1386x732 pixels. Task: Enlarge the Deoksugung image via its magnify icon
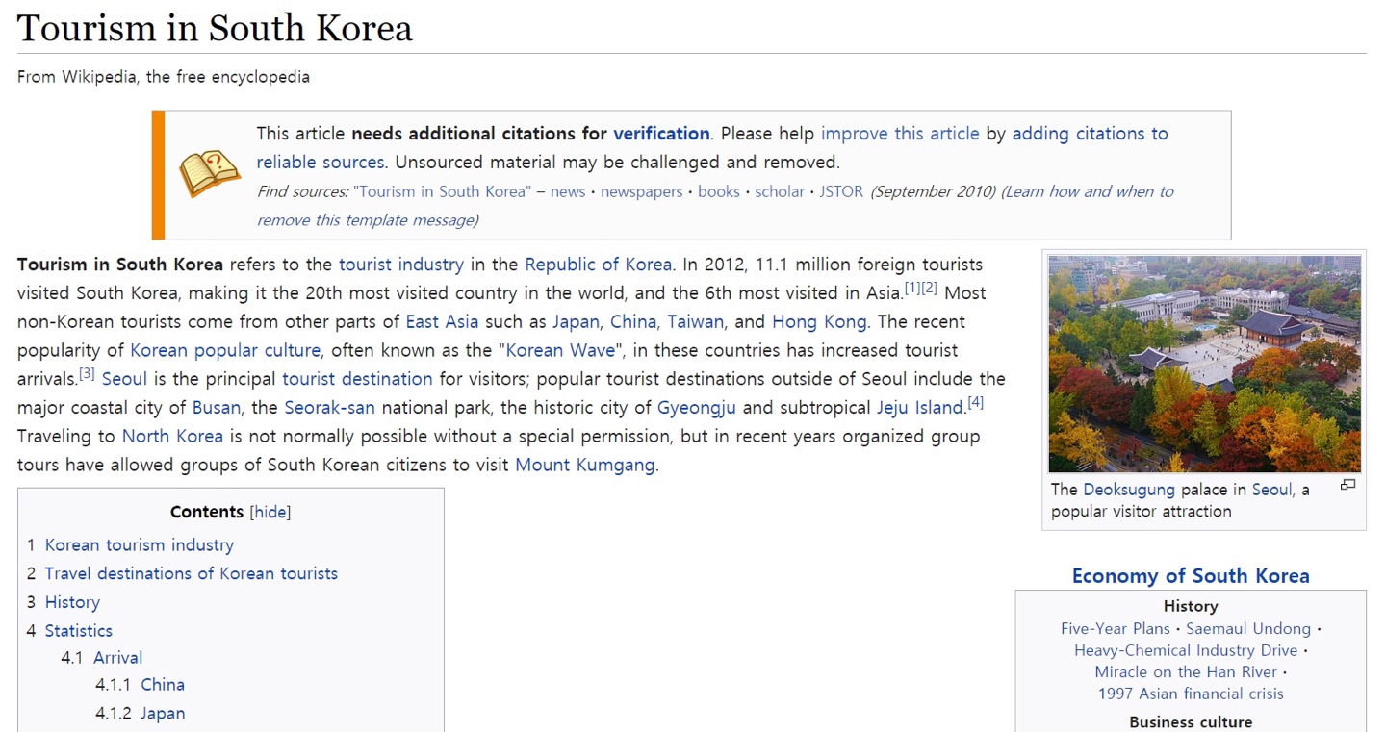(x=1347, y=485)
